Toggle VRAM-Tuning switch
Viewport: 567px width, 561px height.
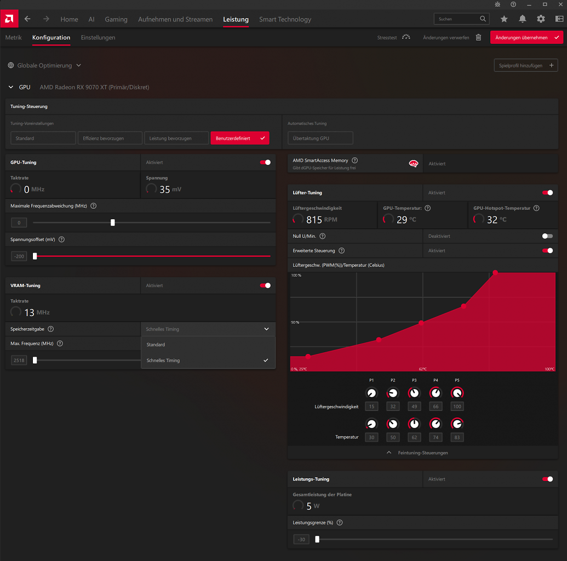click(x=265, y=285)
